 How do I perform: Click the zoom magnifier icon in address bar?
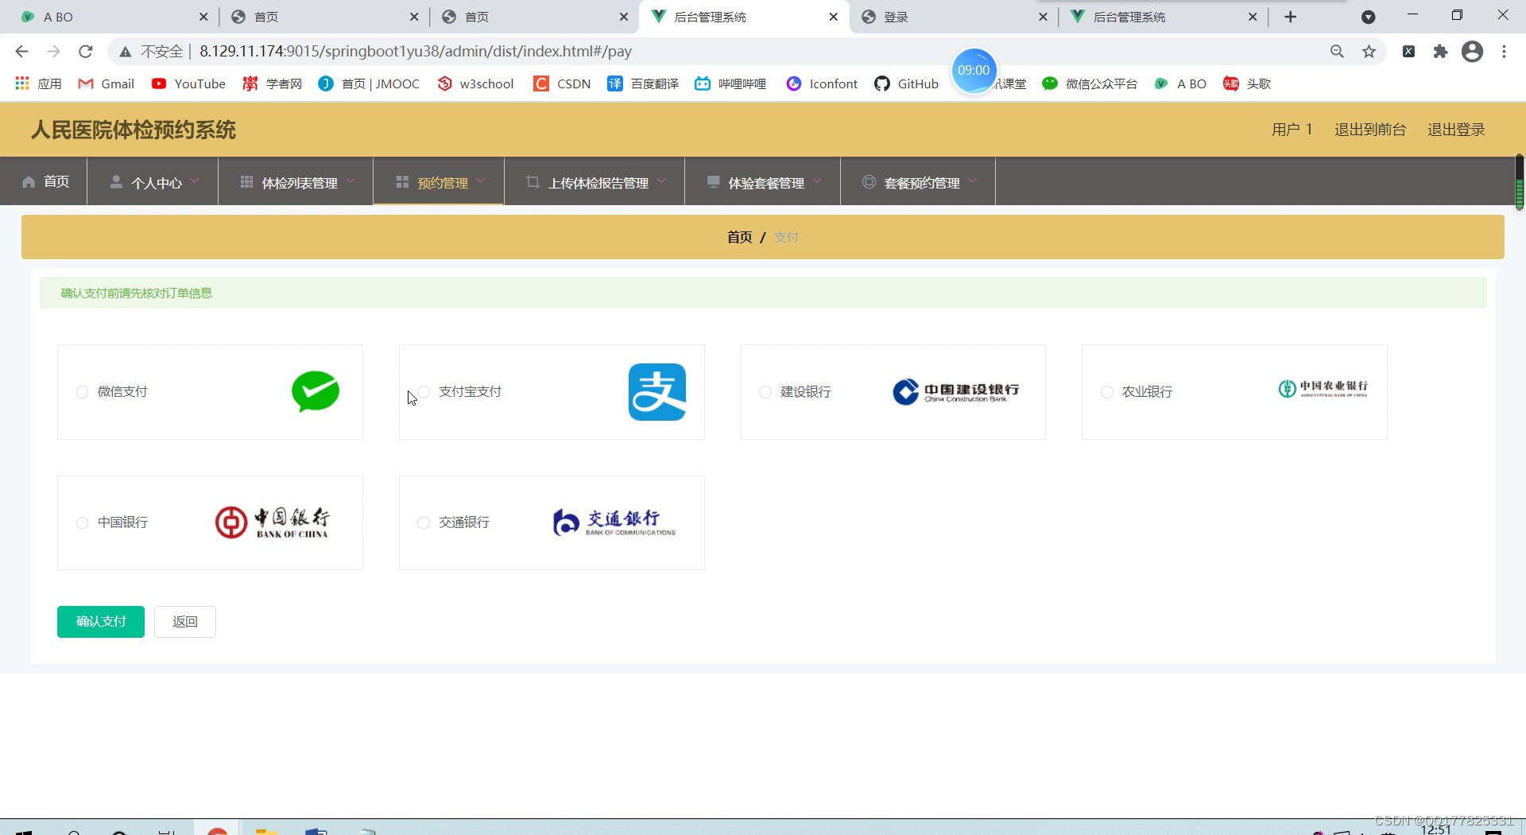1337,52
